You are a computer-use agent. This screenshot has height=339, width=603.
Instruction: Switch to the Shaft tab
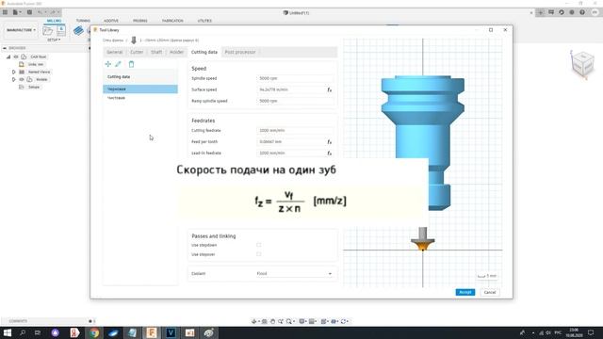pos(156,52)
